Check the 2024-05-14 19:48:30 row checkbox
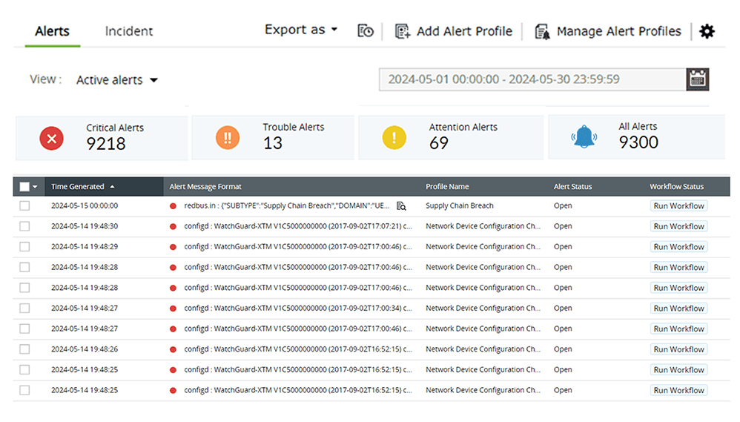Image resolution: width=740 pixels, height=422 pixels. [24, 226]
